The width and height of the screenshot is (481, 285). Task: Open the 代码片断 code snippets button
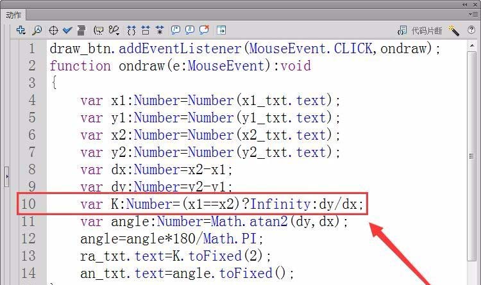(419, 30)
